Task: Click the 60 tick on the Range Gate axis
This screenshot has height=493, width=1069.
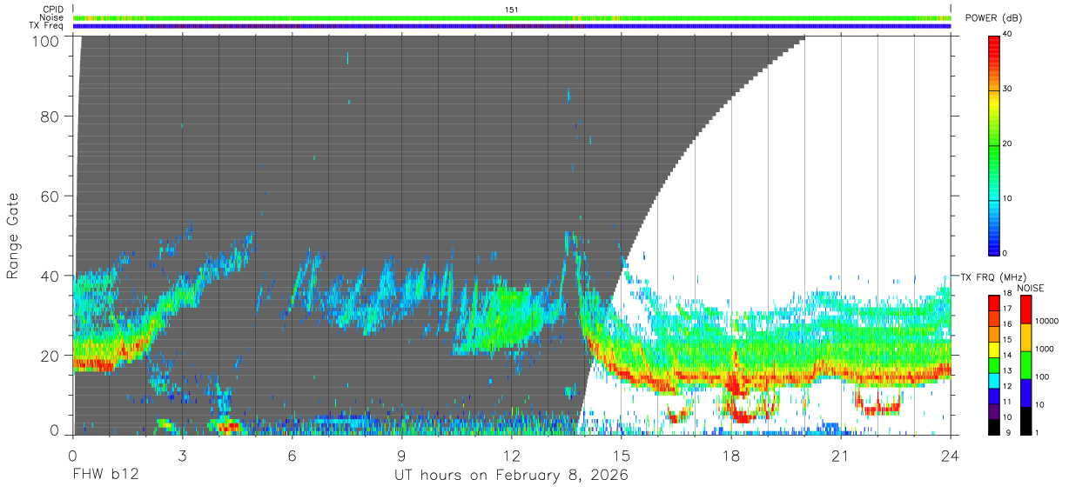Action: [x=50, y=196]
